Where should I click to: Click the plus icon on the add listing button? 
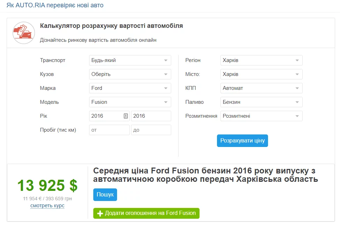coord(100,213)
